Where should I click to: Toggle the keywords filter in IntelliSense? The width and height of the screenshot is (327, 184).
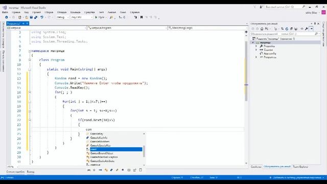point(135,170)
